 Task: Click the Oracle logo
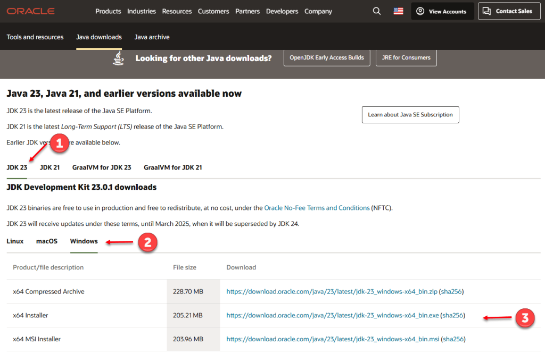point(30,11)
